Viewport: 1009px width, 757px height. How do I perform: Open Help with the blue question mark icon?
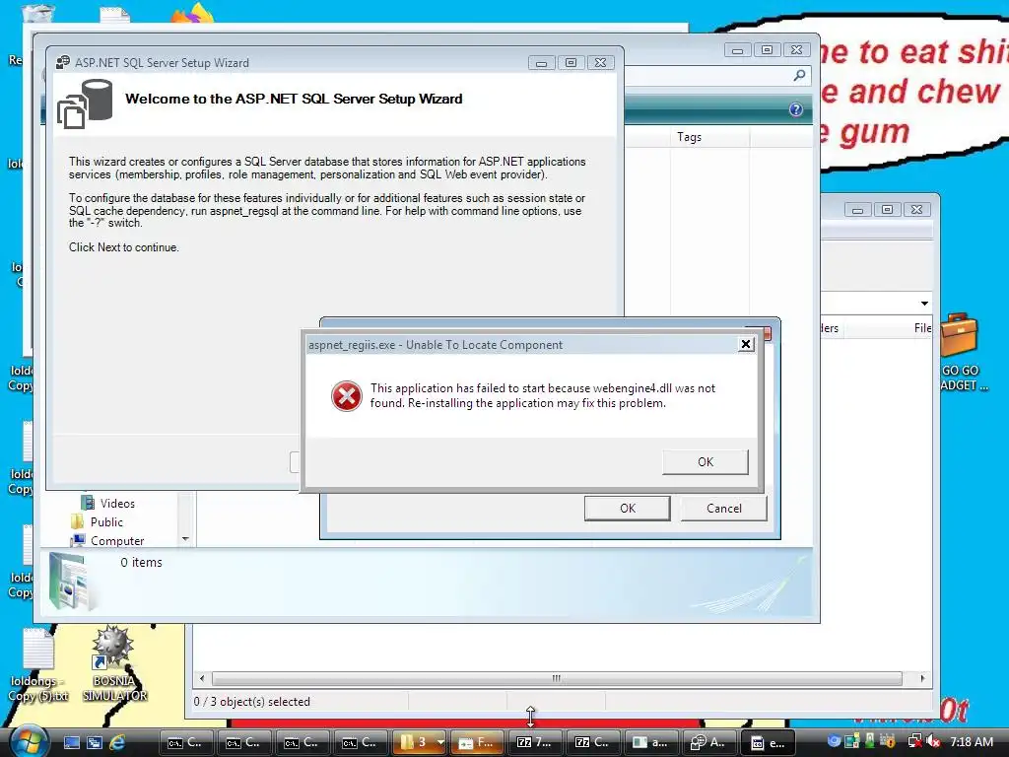click(796, 109)
